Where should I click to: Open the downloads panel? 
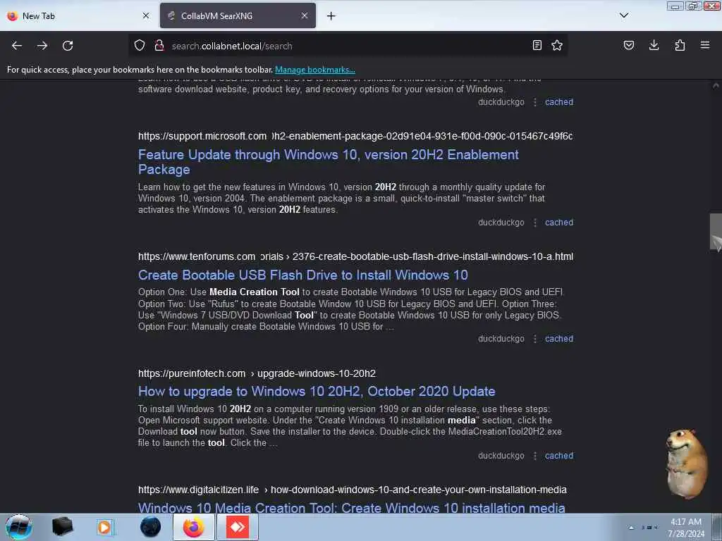[654, 46]
